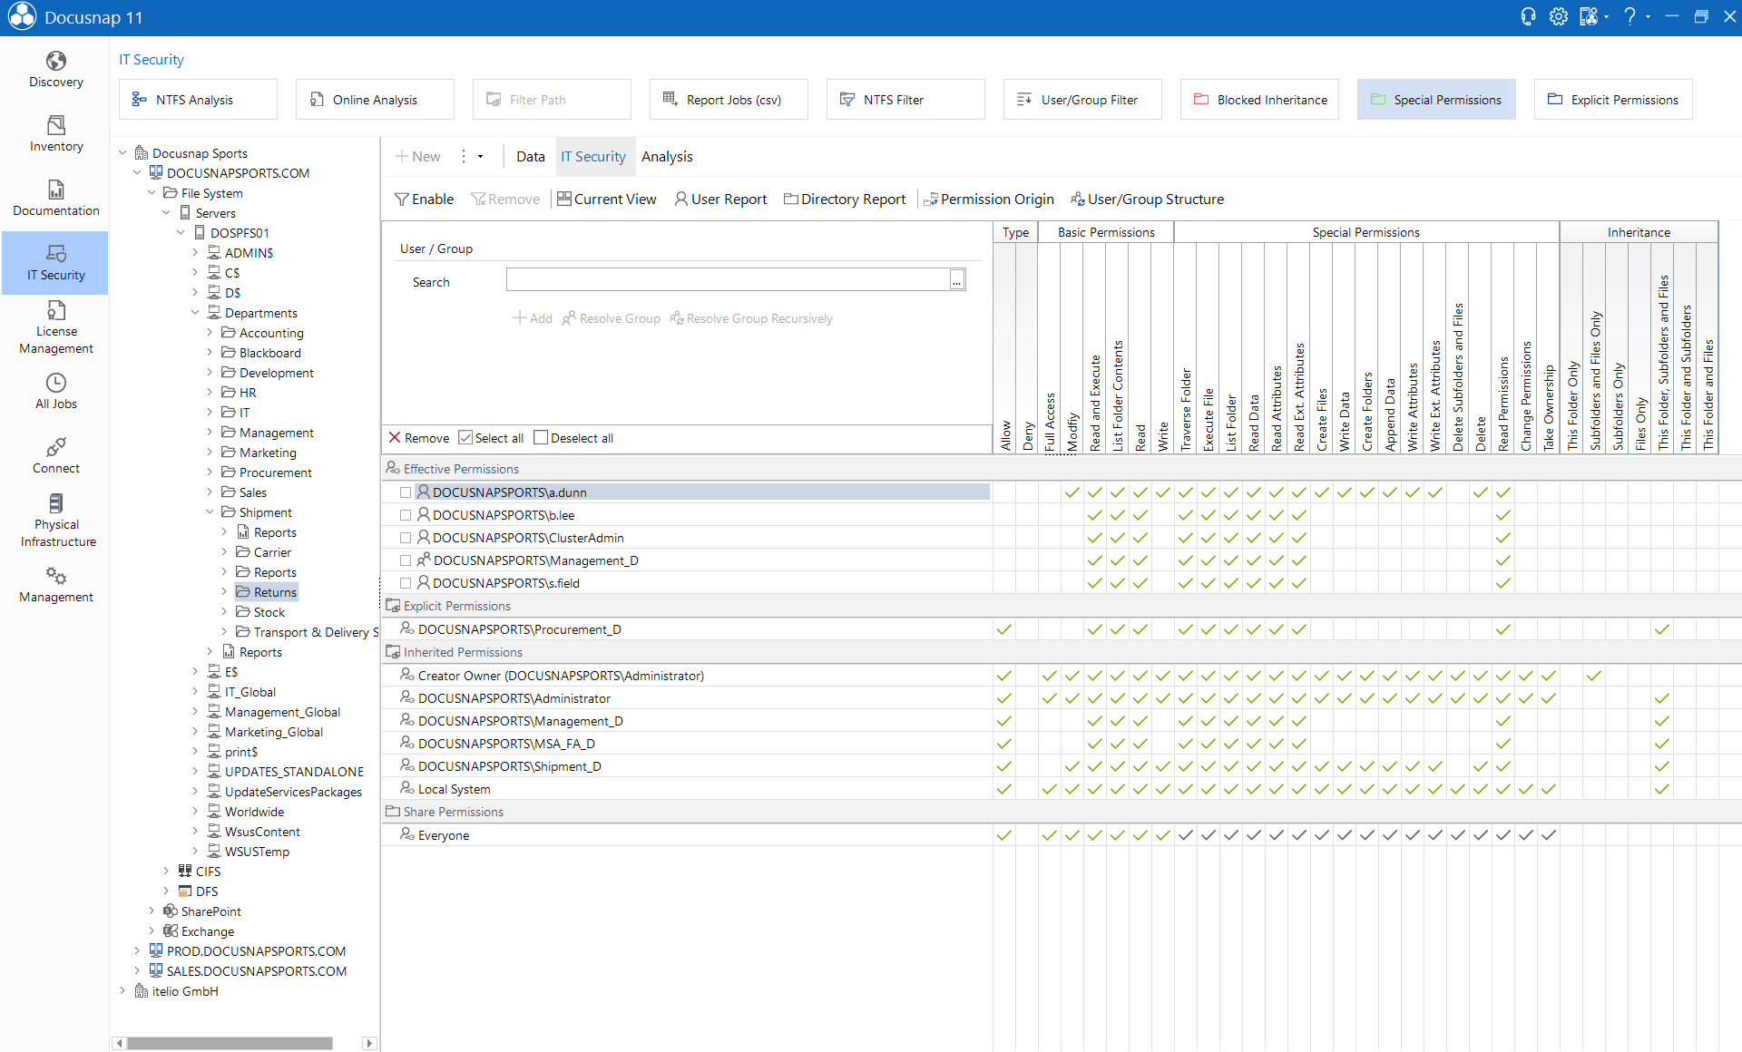Click the tree scrollbar right arrow

pos(369,1043)
